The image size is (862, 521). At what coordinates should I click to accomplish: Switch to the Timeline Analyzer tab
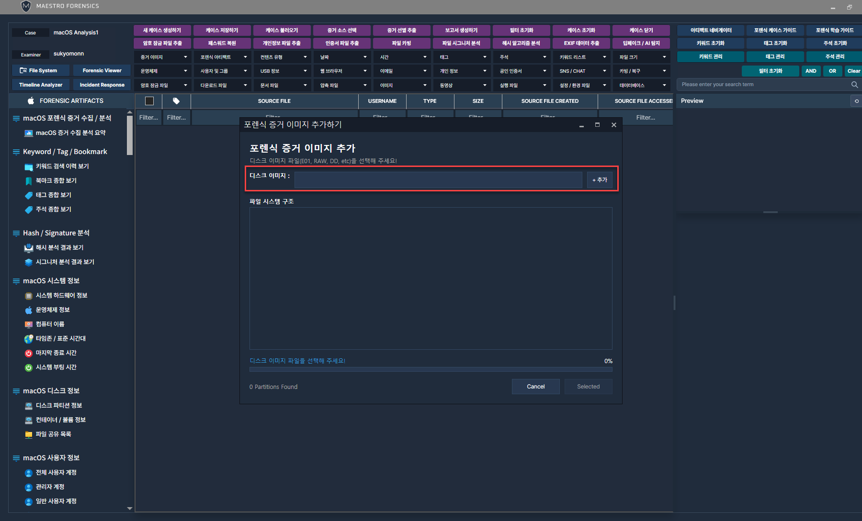[x=41, y=85]
